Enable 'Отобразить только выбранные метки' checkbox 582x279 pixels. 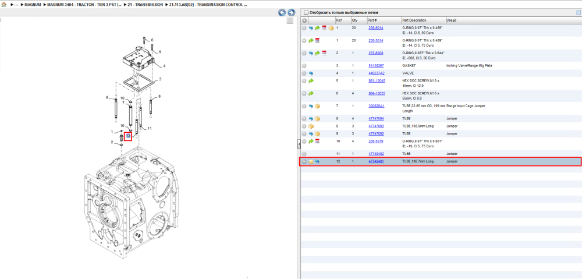click(306, 12)
